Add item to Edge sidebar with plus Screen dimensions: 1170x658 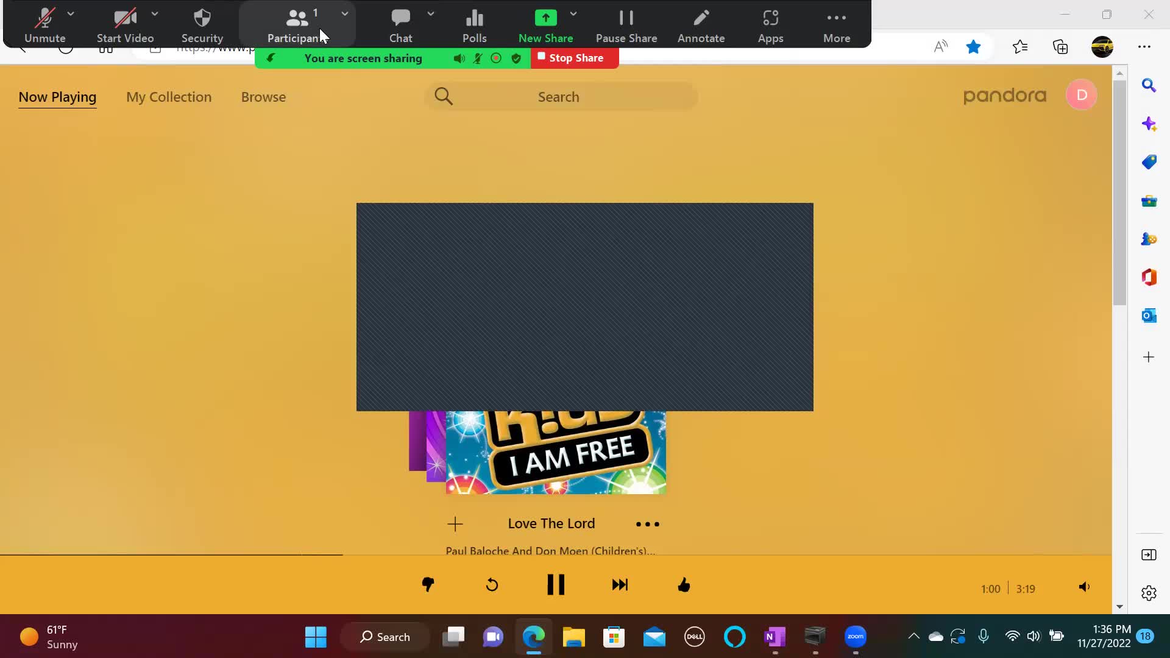[x=1149, y=357]
